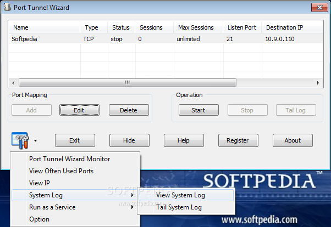Select the Softpedia row in the list
The width and height of the screenshot is (331, 227).
[165, 39]
